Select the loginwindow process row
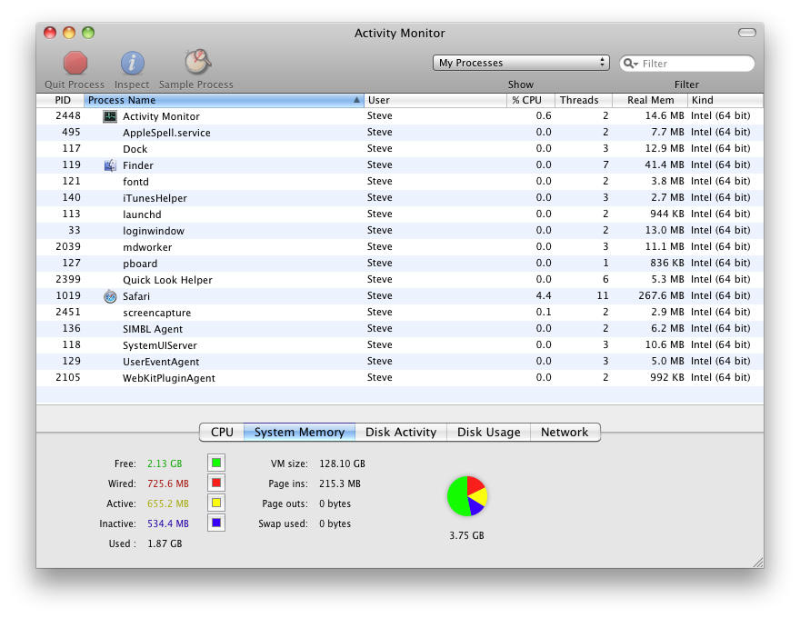The height and width of the screenshot is (618, 800). (x=399, y=231)
